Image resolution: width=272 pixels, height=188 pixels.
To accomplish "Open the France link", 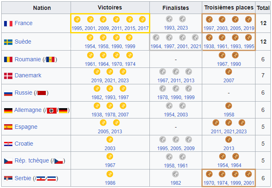I will [x=24, y=23].
